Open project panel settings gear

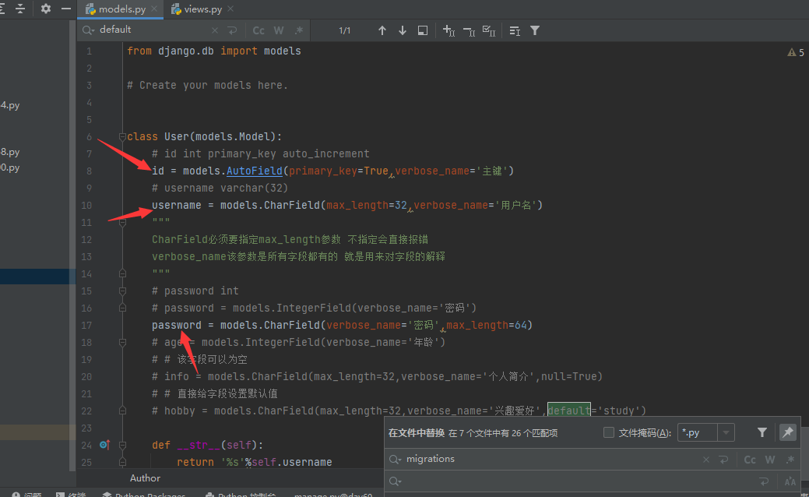(x=46, y=9)
